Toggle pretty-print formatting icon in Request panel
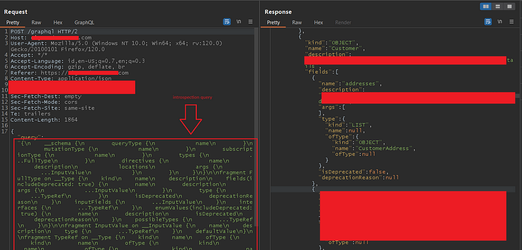Image resolution: width=522 pixels, height=250 pixels. tap(227, 22)
